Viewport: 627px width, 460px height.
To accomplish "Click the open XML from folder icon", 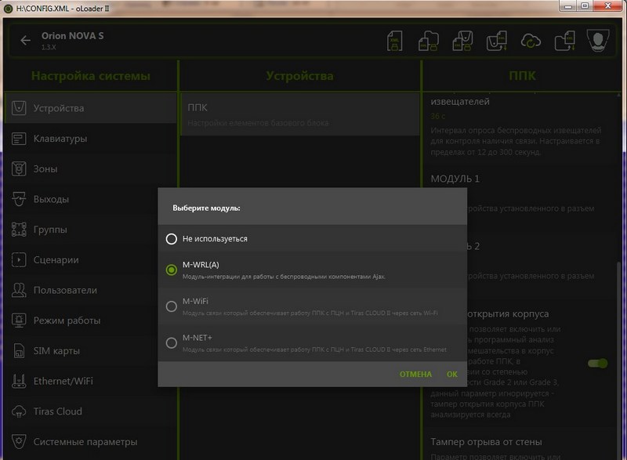I will tap(564, 41).
